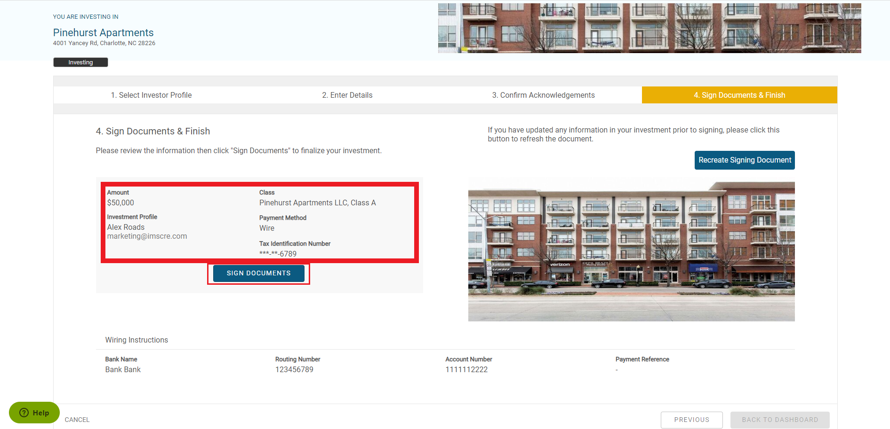Cancel the investment process
The image size is (890, 429).
77,420
